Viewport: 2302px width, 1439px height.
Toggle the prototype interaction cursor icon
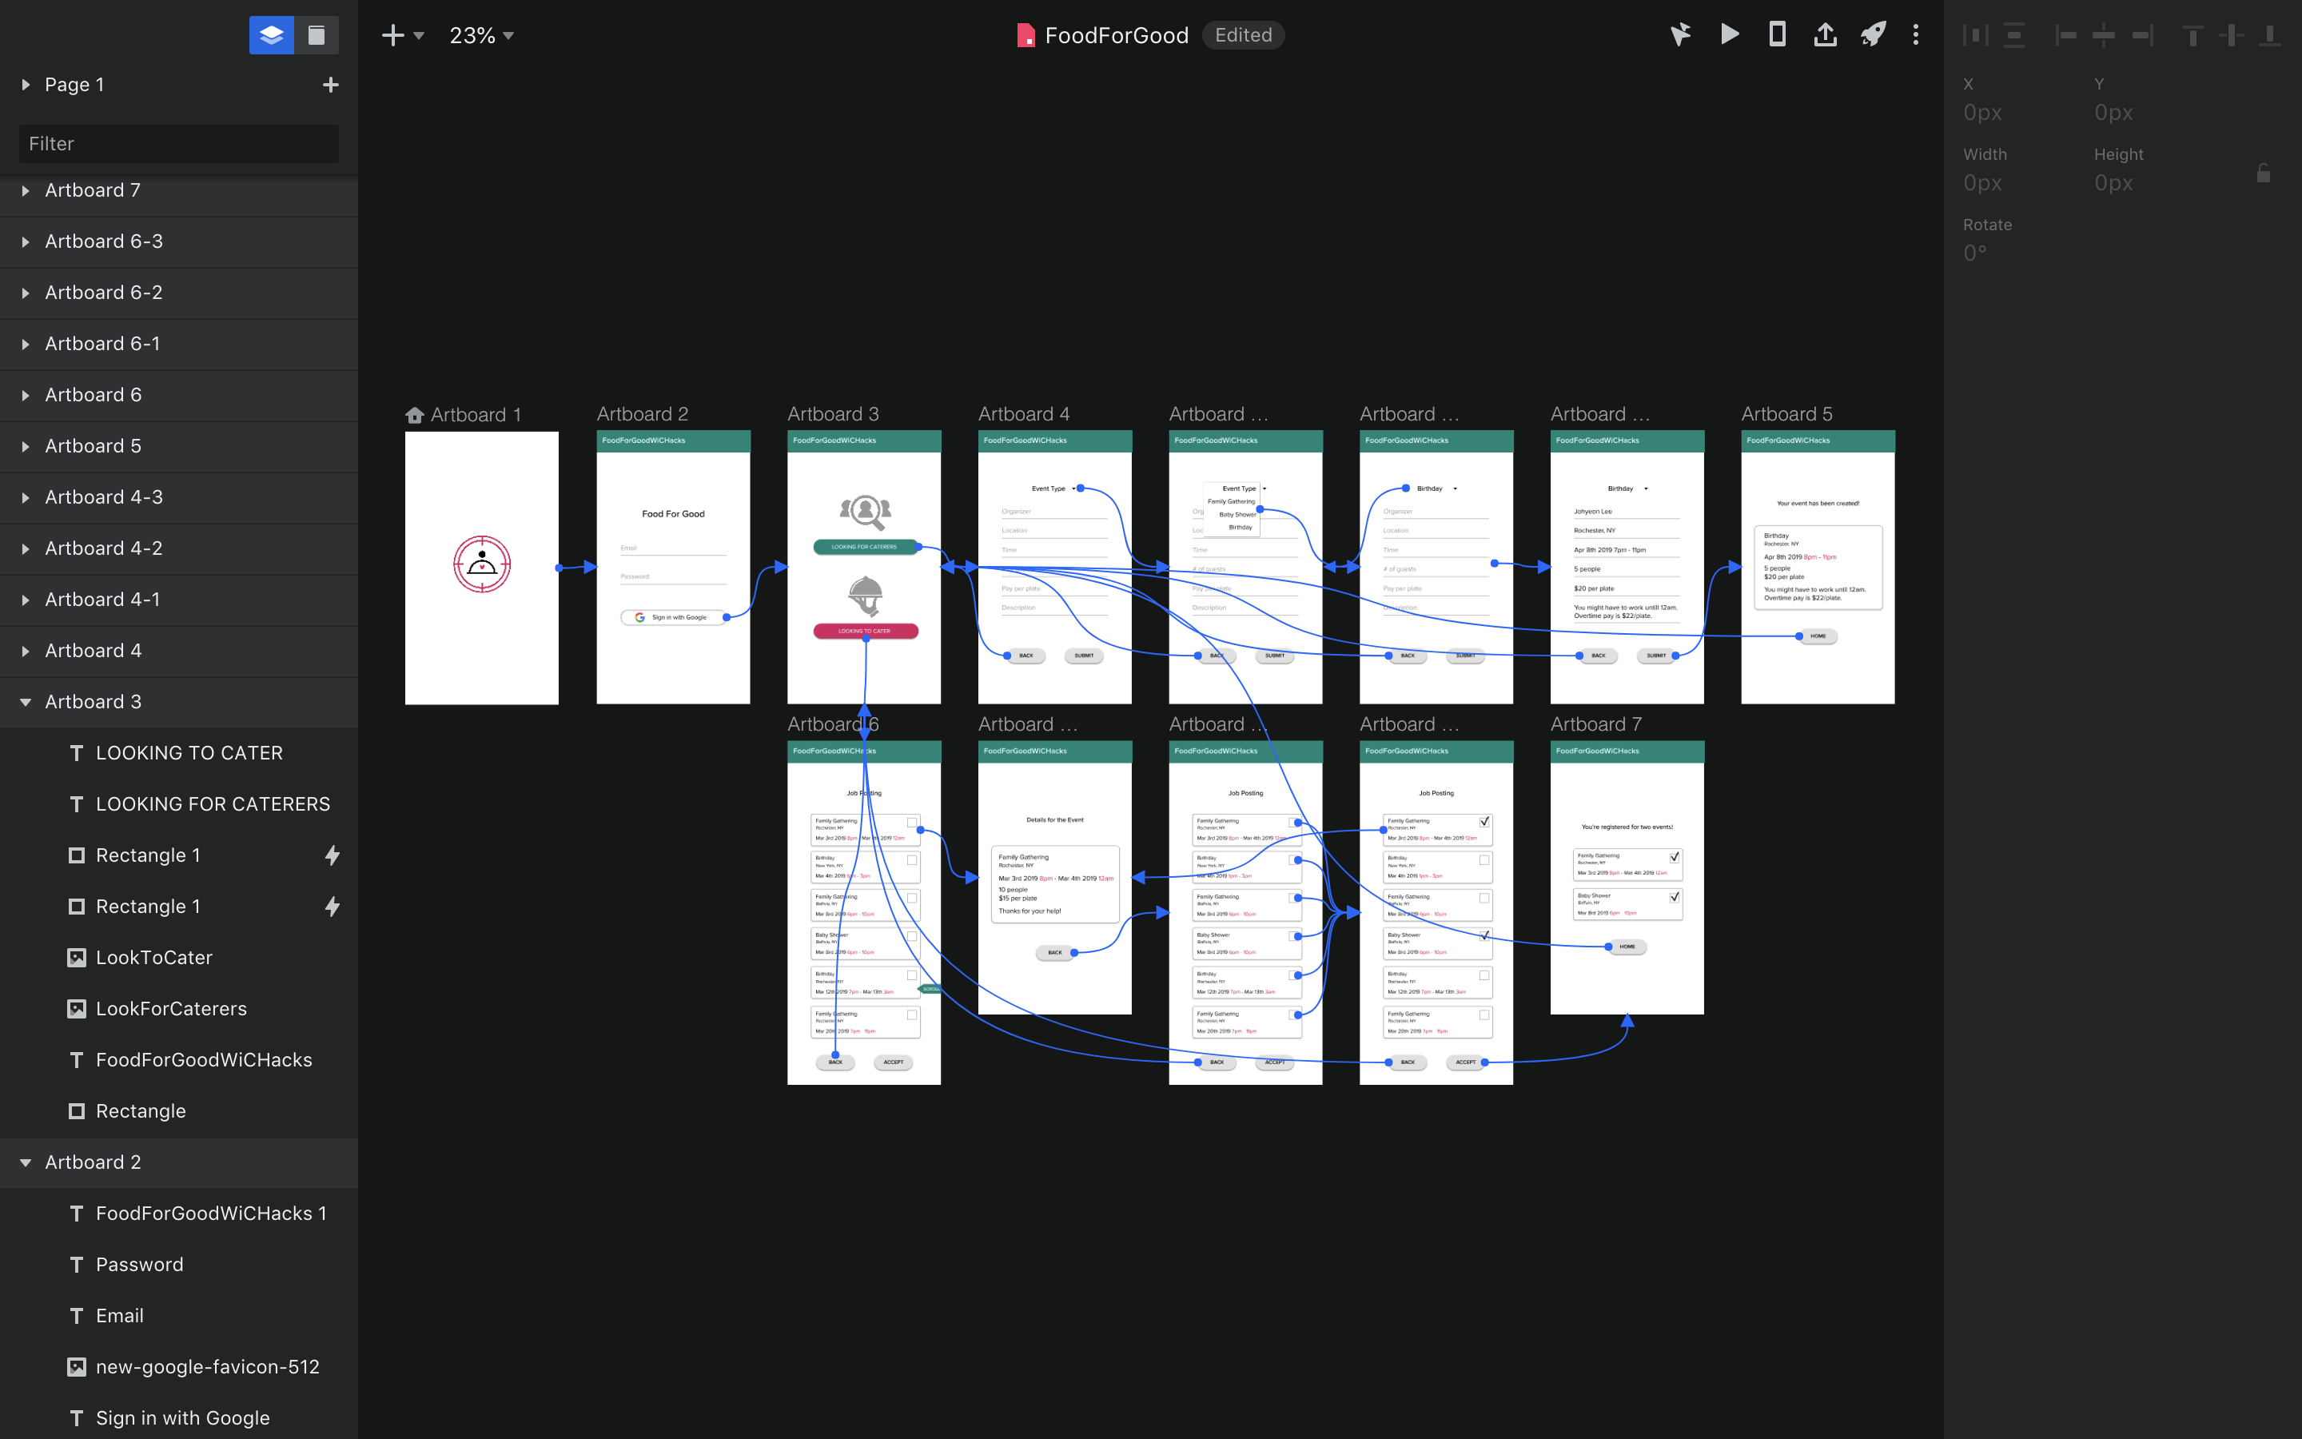coord(1680,35)
